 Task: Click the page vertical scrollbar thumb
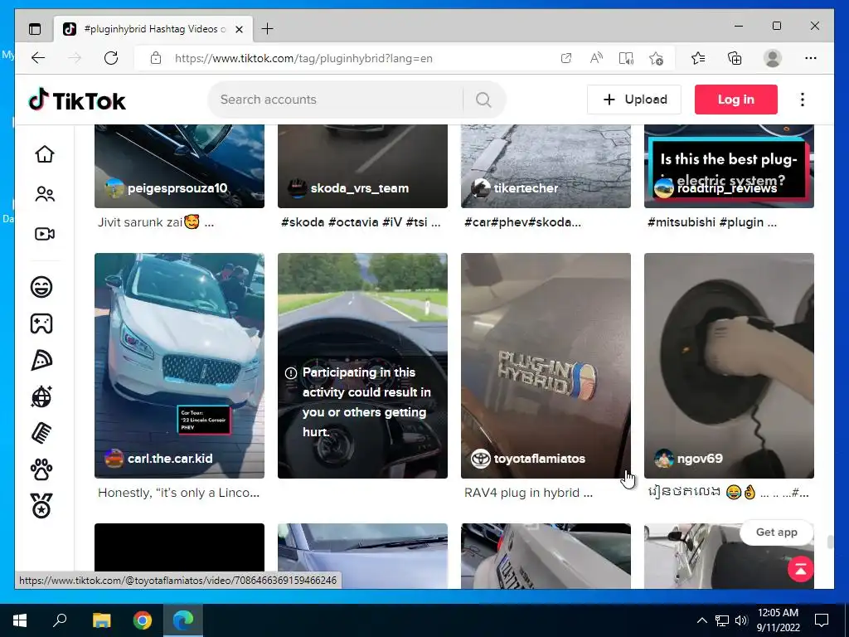(829, 542)
